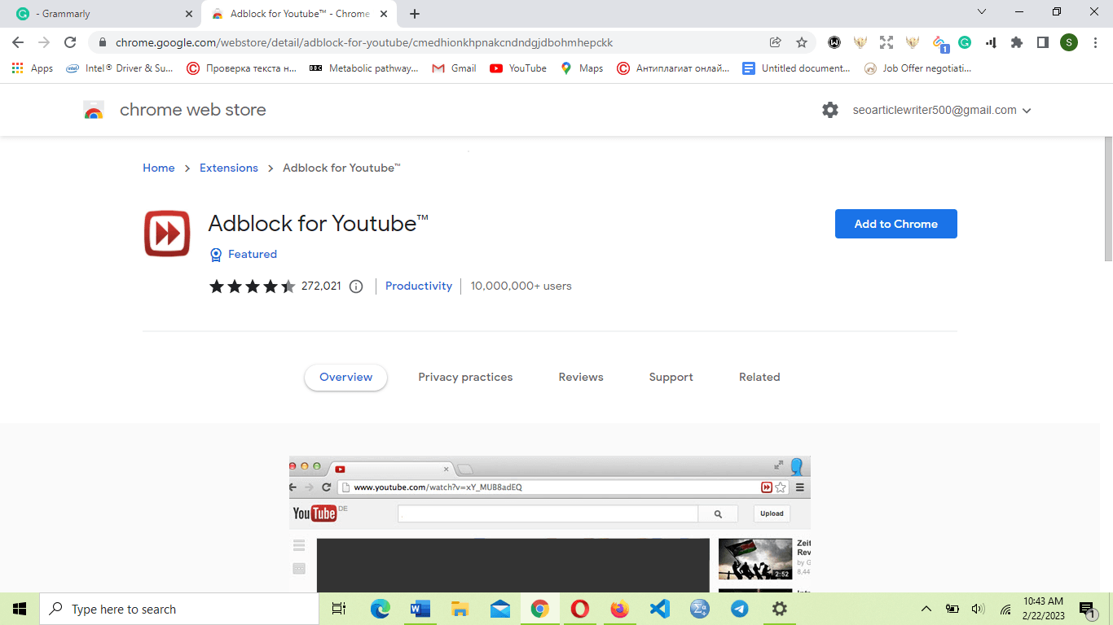The width and height of the screenshot is (1113, 625).
Task: Click the fullscreen arrows extension icon
Action: click(886, 42)
